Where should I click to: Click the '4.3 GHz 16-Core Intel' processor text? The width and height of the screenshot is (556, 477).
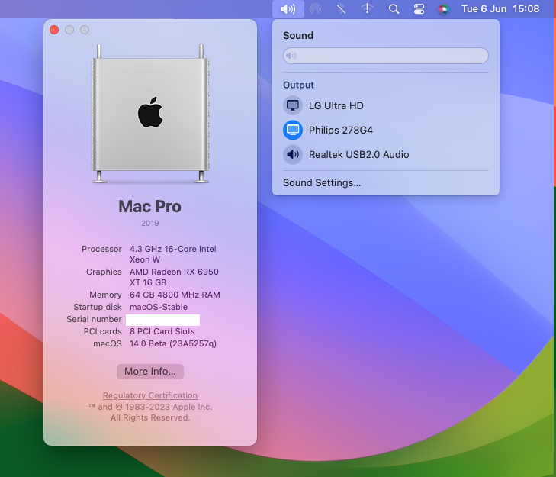(172, 249)
